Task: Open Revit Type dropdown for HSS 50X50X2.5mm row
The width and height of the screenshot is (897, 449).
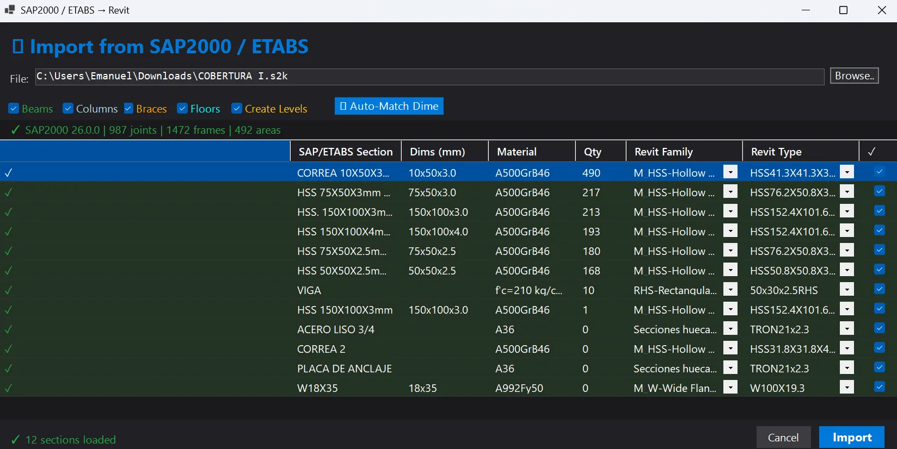Action: [847, 270]
